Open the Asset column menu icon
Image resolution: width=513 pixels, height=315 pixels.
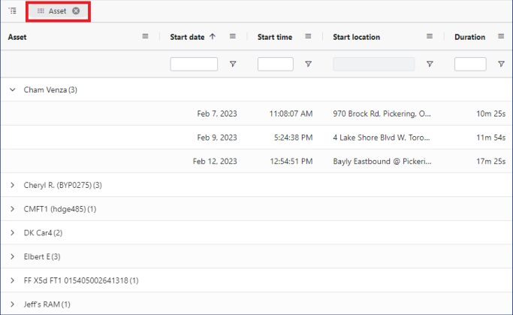(146, 37)
